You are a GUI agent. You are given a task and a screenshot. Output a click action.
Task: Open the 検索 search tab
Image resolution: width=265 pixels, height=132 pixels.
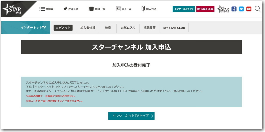pyautogui.click(x=108, y=28)
